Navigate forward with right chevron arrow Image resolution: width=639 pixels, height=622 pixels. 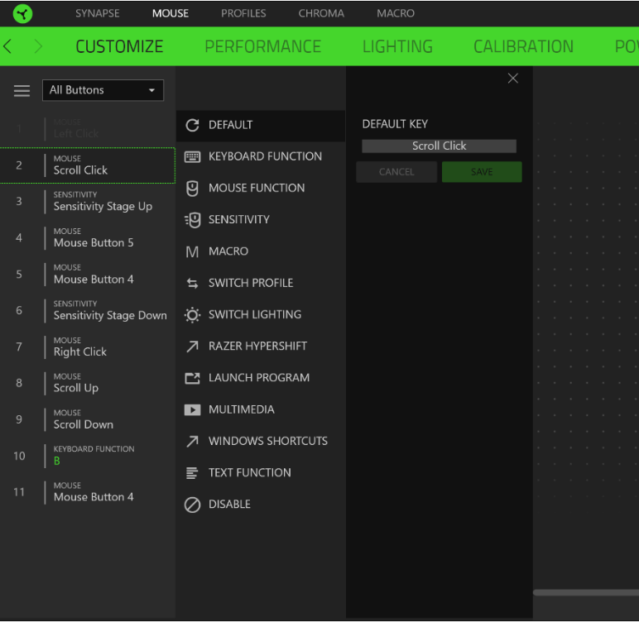[38, 46]
